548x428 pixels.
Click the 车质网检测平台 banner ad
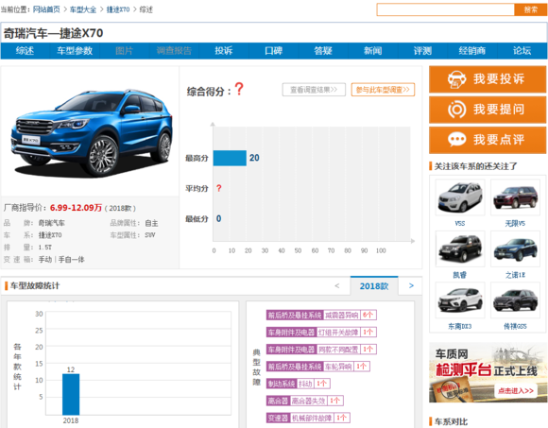point(488,372)
